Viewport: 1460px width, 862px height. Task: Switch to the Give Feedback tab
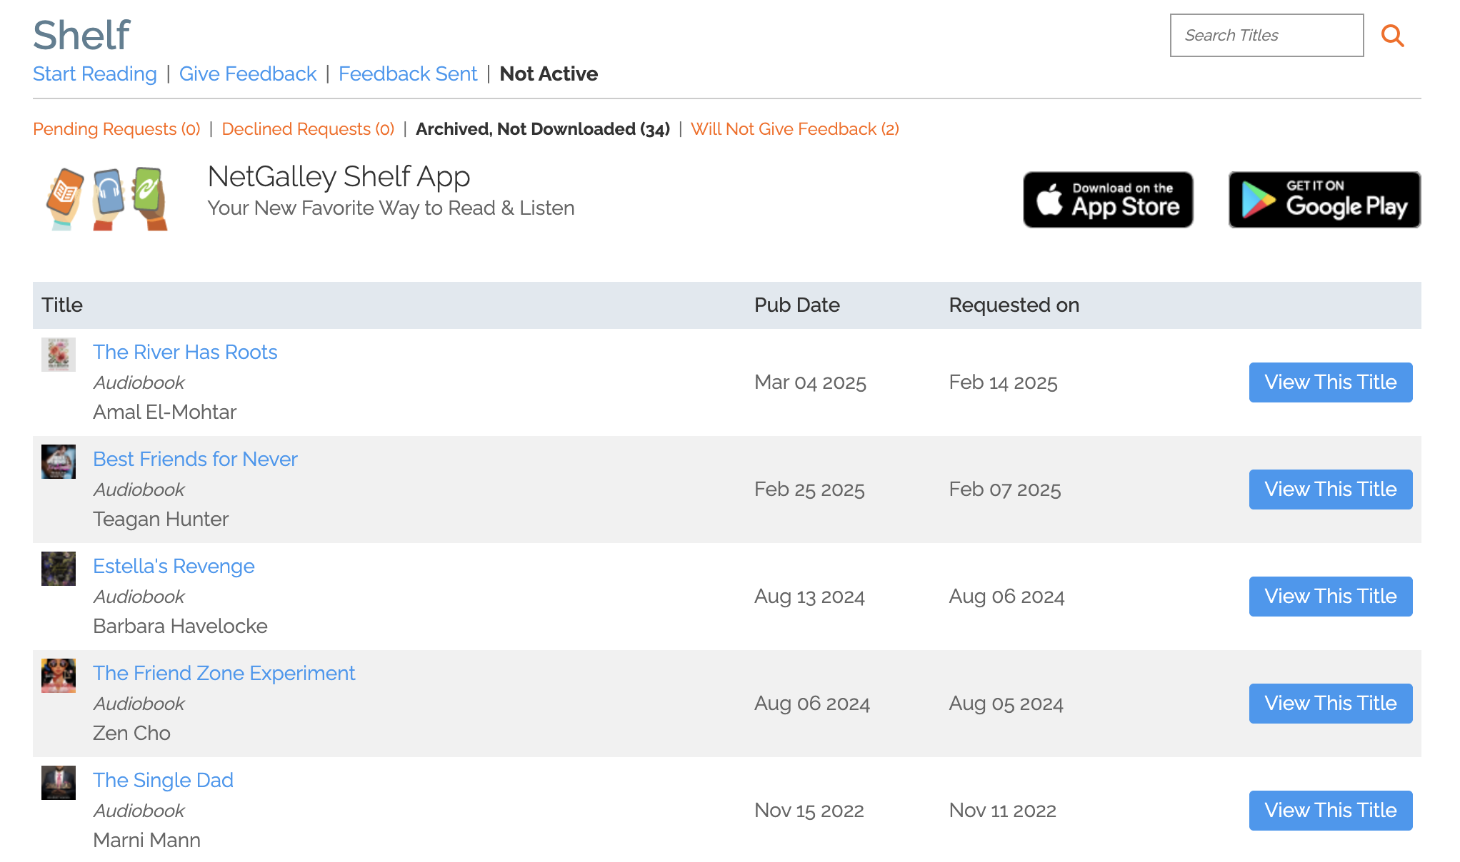click(248, 73)
